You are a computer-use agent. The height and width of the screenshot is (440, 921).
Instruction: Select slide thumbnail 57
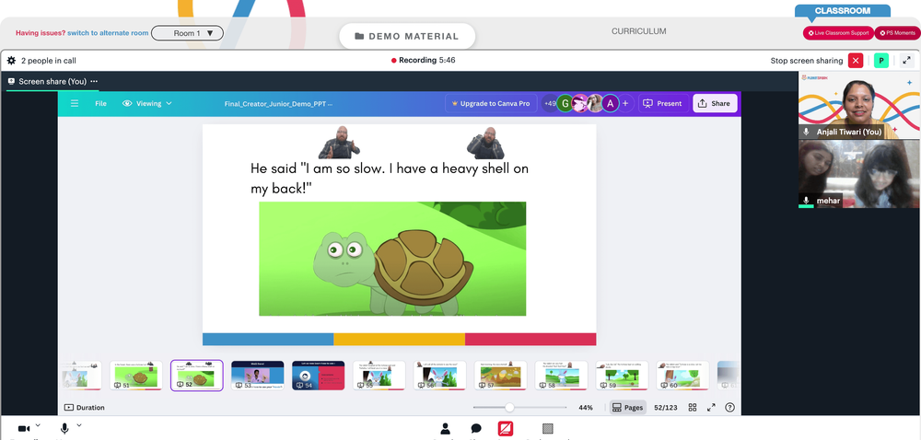click(500, 376)
